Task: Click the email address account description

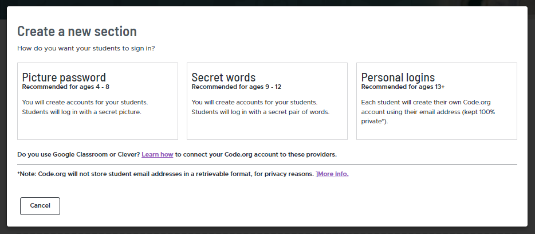Action: [x=428, y=112]
